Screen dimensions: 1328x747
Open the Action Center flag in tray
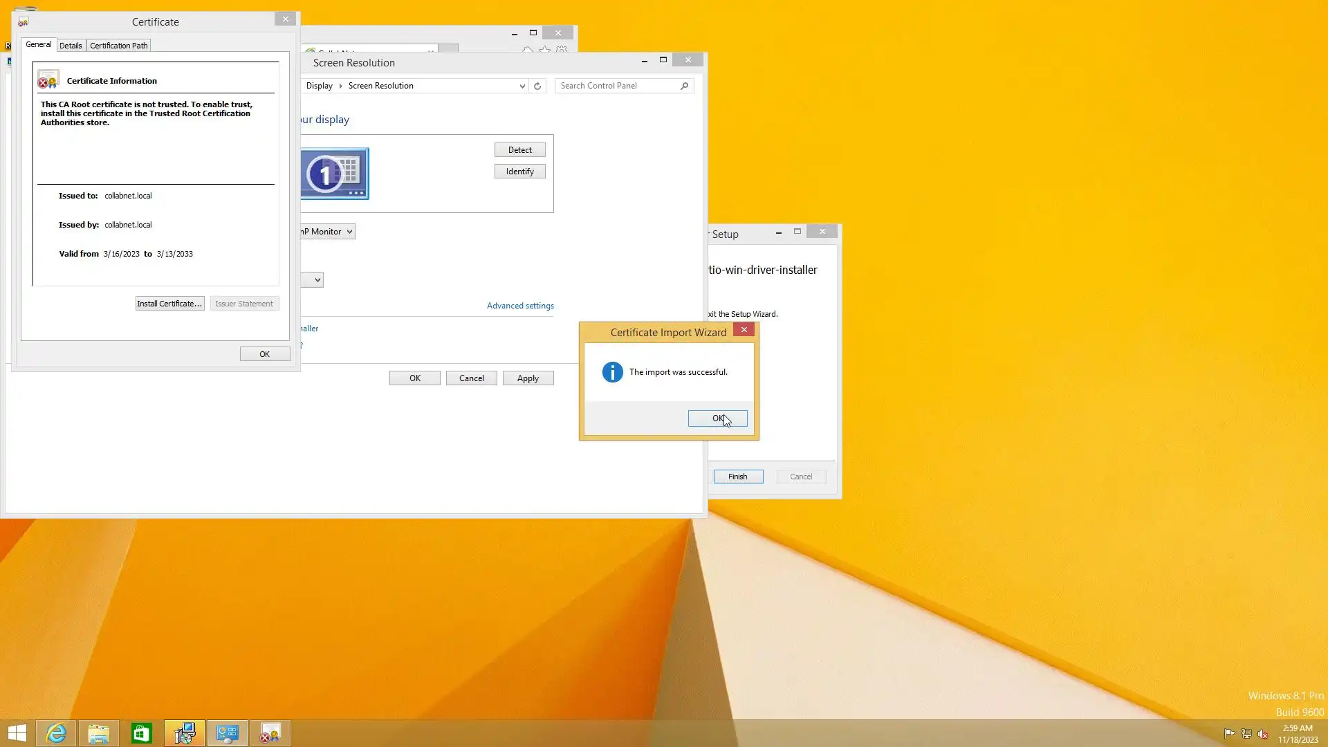(x=1229, y=734)
